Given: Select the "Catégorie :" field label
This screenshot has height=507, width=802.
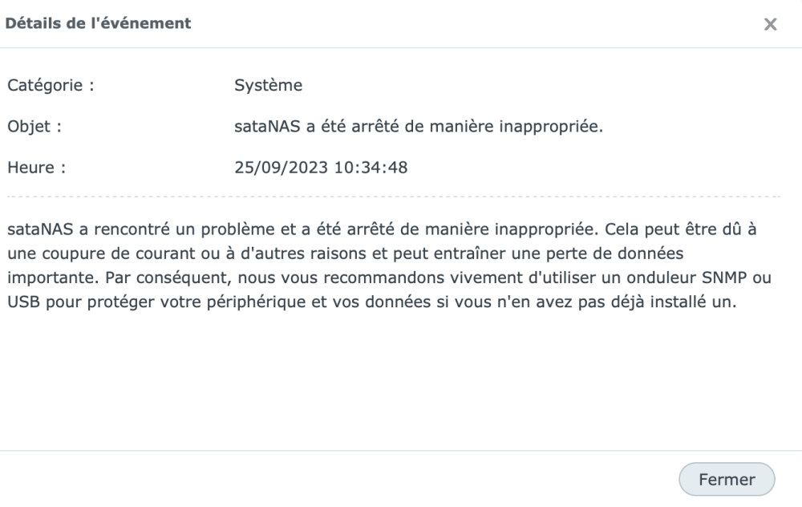Looking at the screenshot, I should coord(51,85).
